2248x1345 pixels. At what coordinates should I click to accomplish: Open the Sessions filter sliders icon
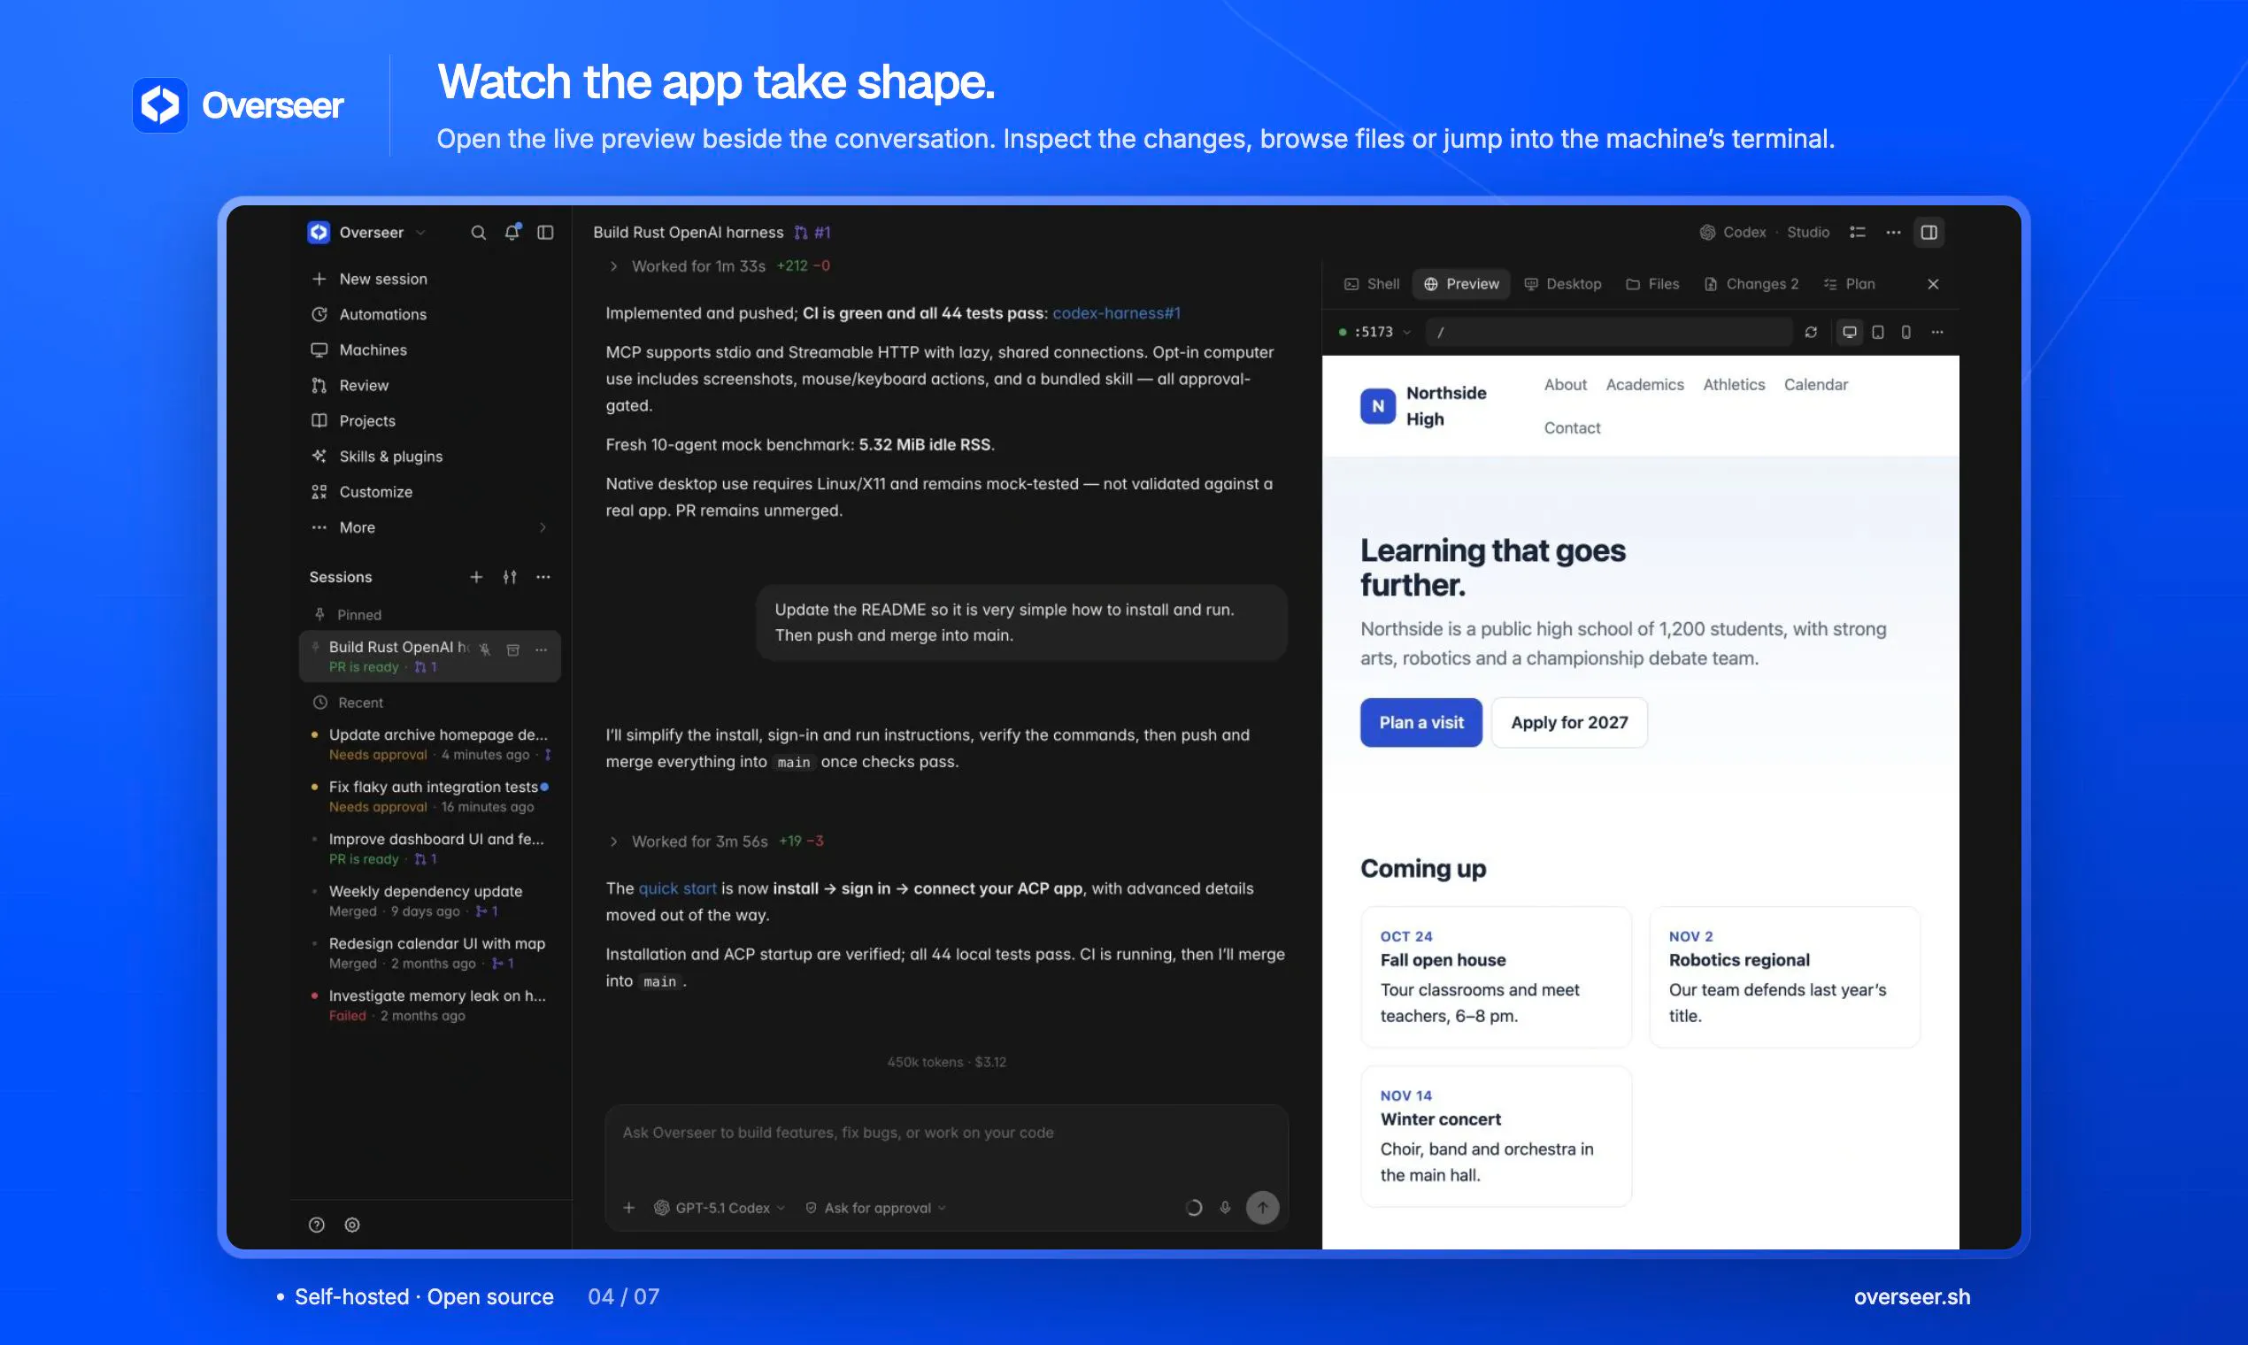click(x=510, y=577)
